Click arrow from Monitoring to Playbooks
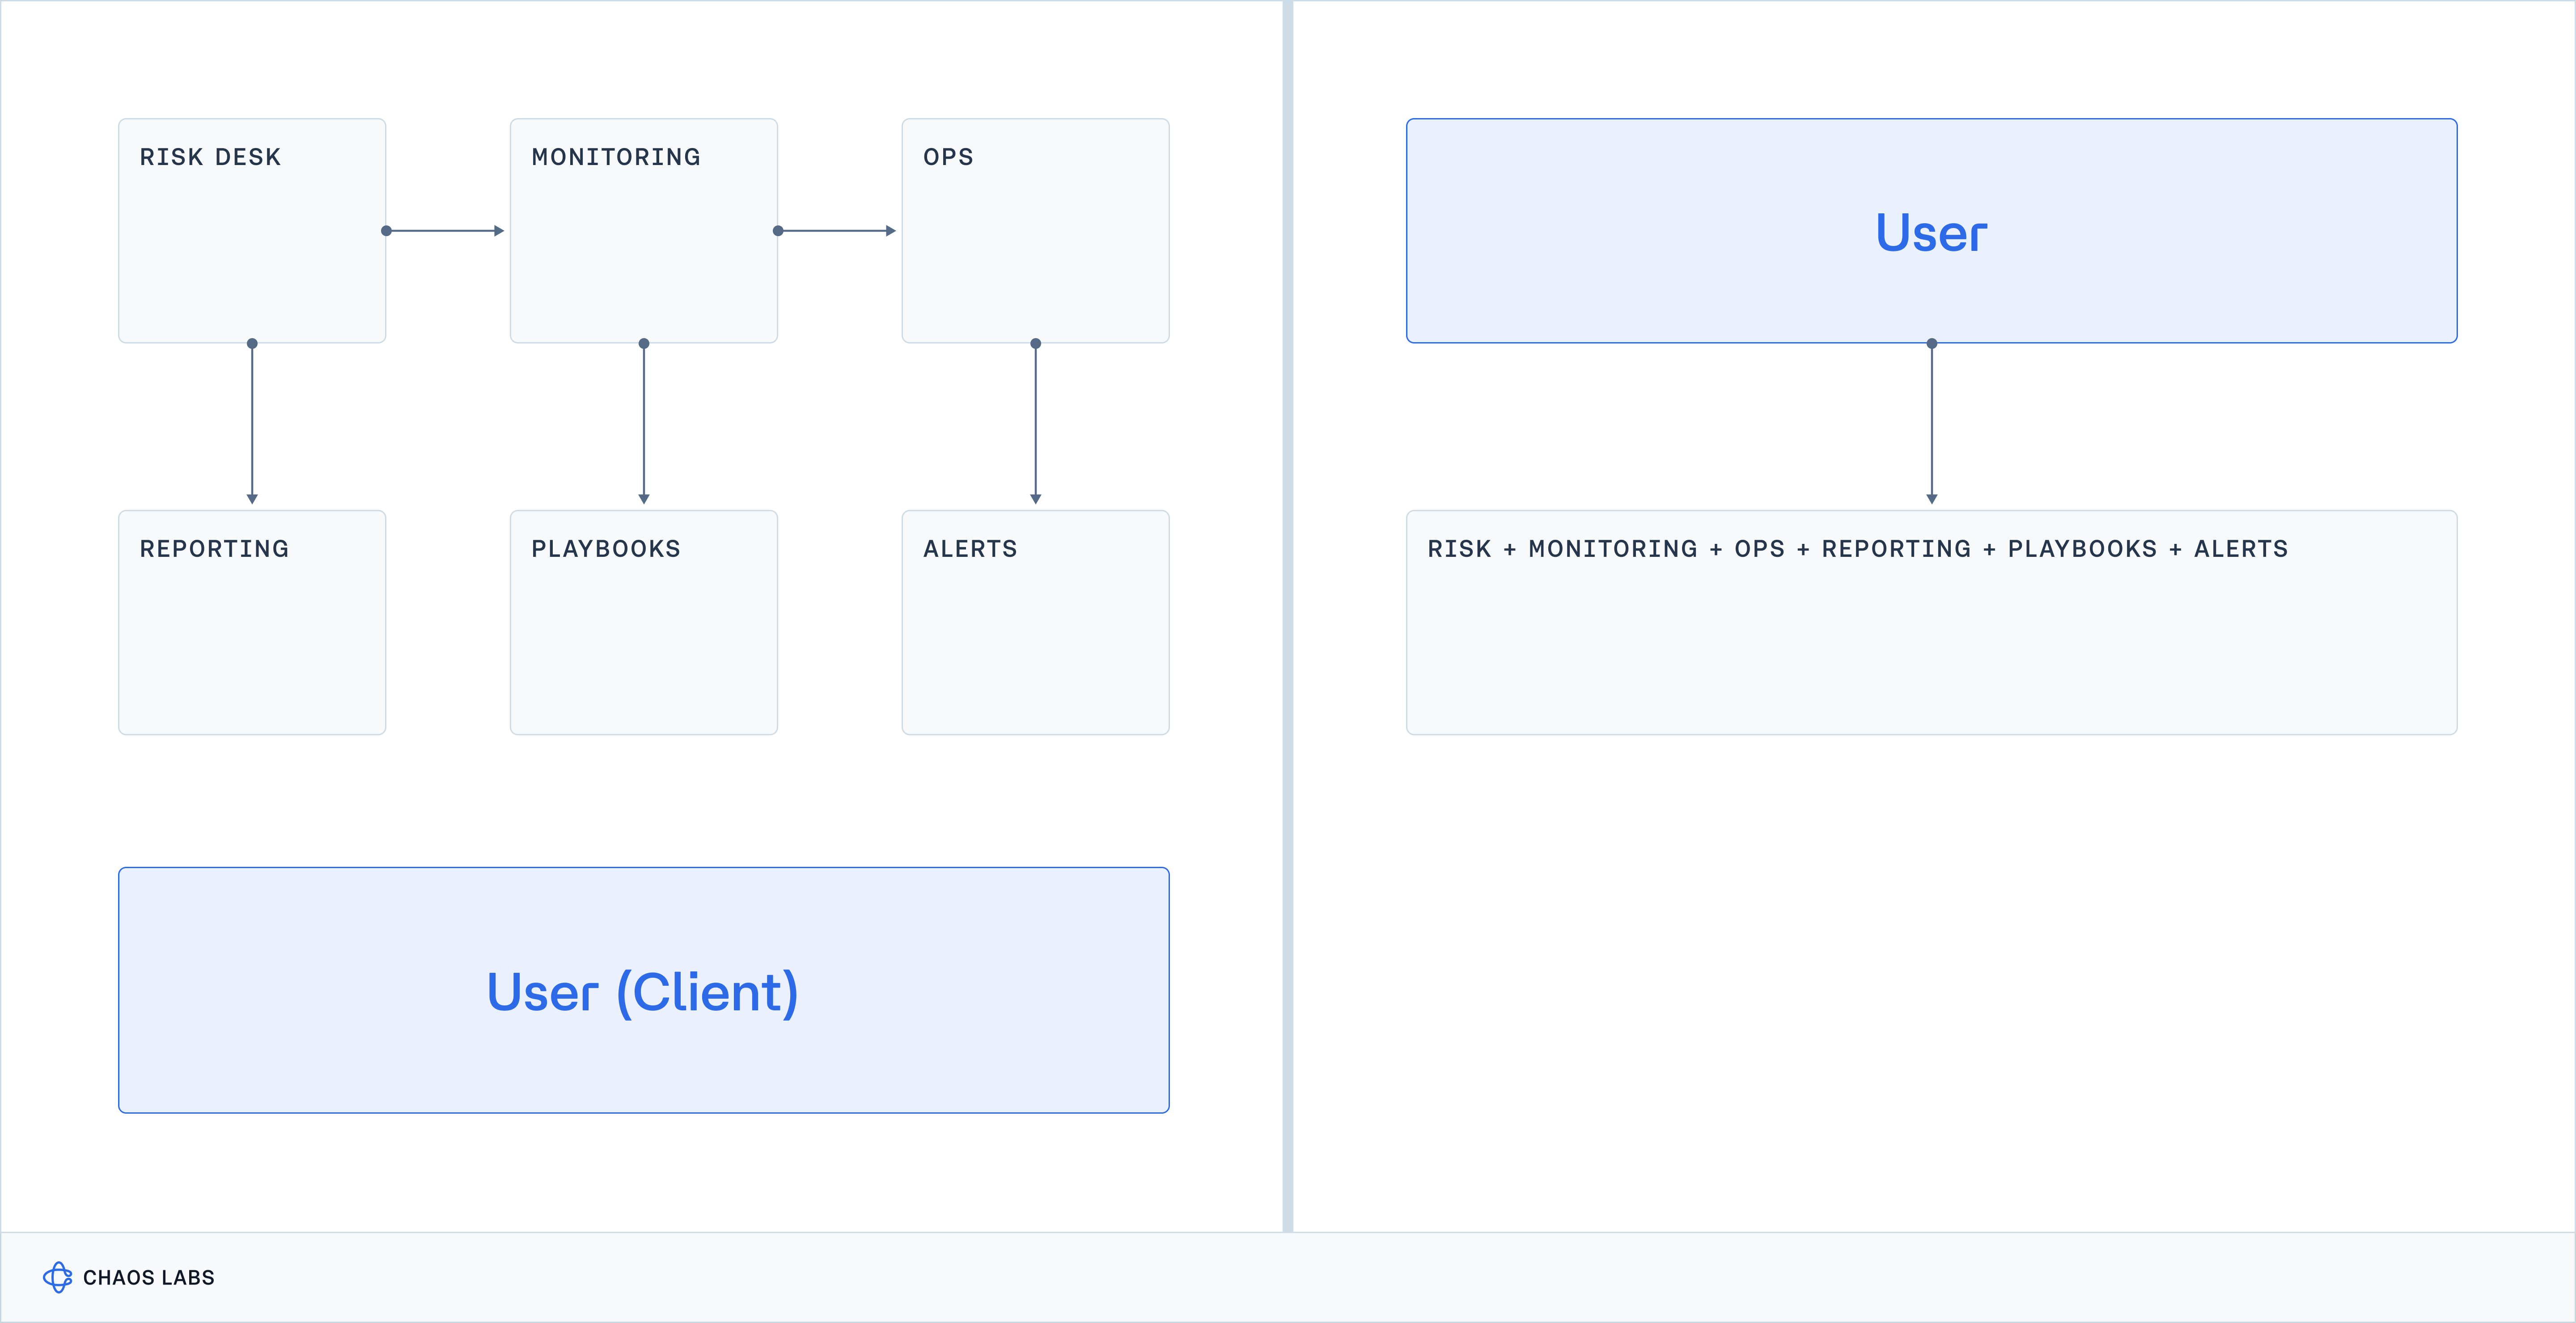The width and height of the screenshot is (2576, 1323). tap(644, 425)
